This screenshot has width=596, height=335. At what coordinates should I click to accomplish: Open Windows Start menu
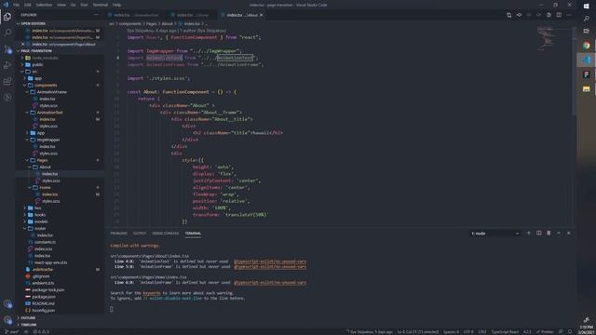[586, 7]
